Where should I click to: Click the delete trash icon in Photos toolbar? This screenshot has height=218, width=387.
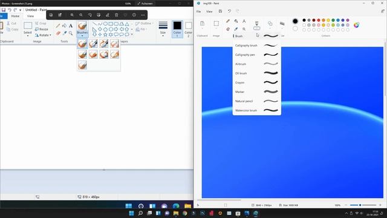click(x=117, y=15)
